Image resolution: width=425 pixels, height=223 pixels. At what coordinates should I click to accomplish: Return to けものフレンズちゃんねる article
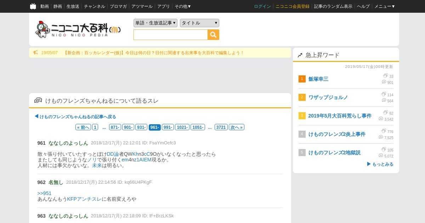click(78, 116)
